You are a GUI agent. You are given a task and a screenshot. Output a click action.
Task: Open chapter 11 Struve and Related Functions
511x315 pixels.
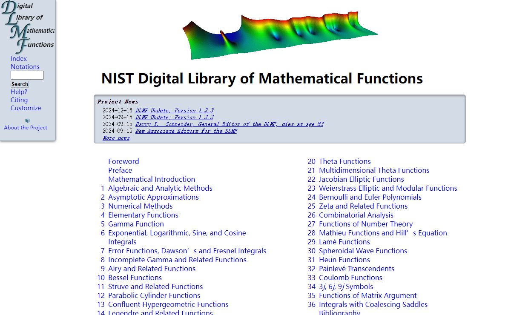[x=155, y=286]
